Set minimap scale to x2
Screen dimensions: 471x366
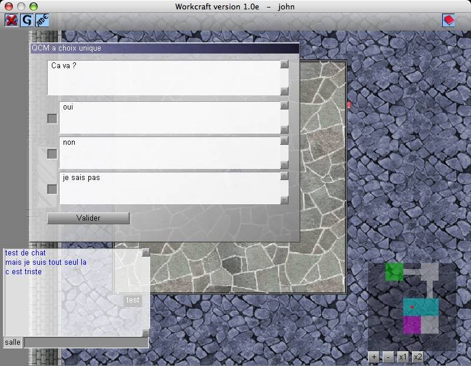[417, 357]
